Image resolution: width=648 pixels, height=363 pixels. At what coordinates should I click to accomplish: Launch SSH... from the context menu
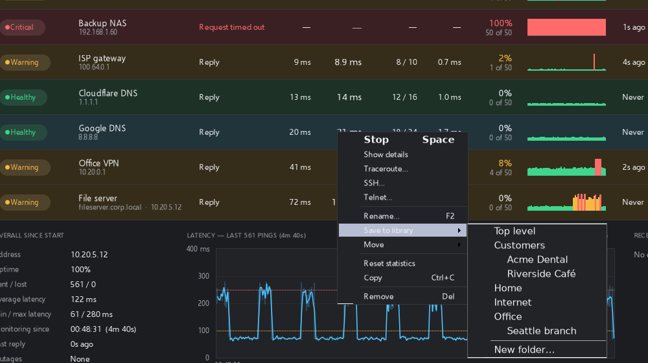coord(403,183)
